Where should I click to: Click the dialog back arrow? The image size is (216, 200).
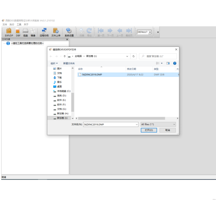tap(51, 56)
